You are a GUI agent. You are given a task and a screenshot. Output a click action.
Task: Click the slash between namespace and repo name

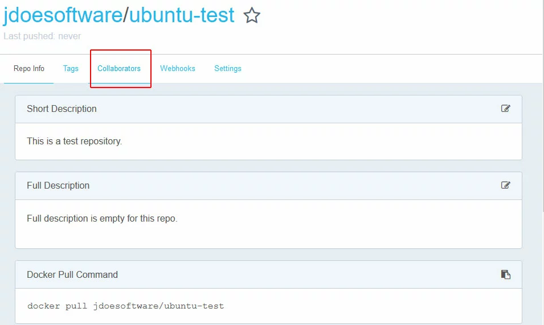coord(126,15)
